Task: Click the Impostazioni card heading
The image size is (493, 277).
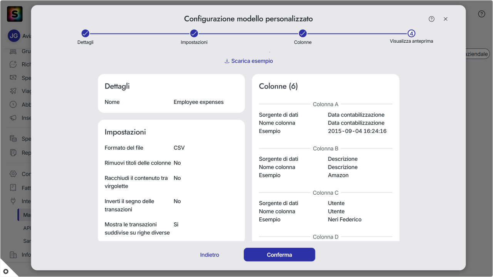Action: 125,132
